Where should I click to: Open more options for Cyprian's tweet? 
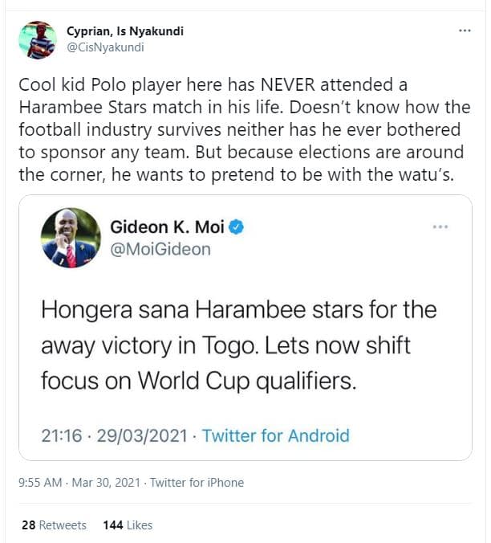465,31
